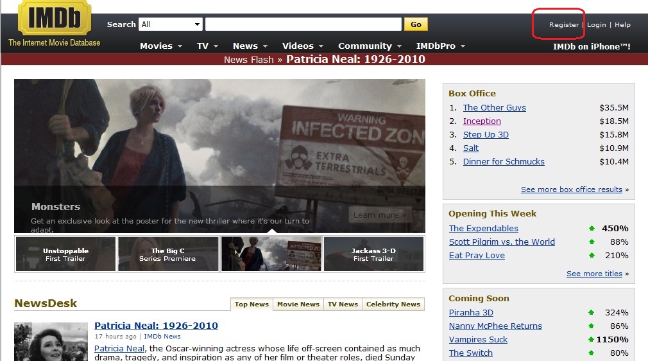Click the 450% value for The Expendables

(615, 229)
